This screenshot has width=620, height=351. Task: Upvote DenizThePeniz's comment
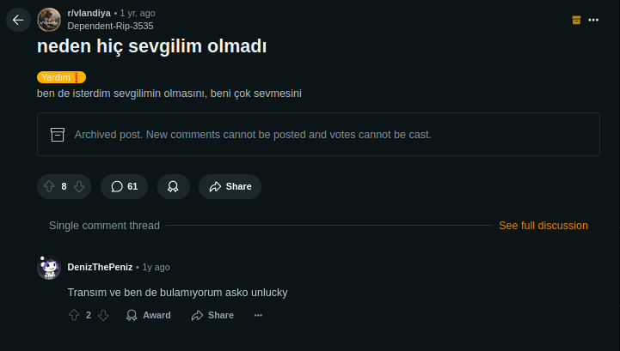[x=74, y=315]
